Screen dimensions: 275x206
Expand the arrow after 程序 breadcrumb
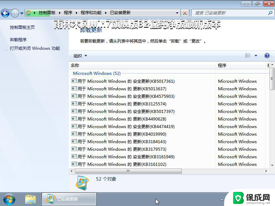point(76,13)
